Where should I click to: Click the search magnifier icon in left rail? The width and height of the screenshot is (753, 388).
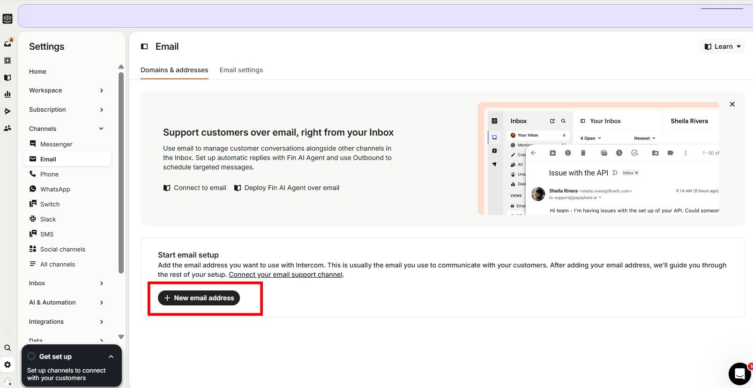(7, 348)
